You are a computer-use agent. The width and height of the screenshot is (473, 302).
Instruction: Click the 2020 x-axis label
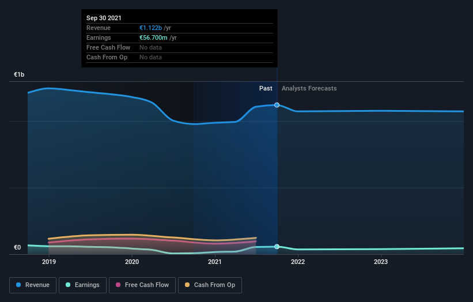132,262
